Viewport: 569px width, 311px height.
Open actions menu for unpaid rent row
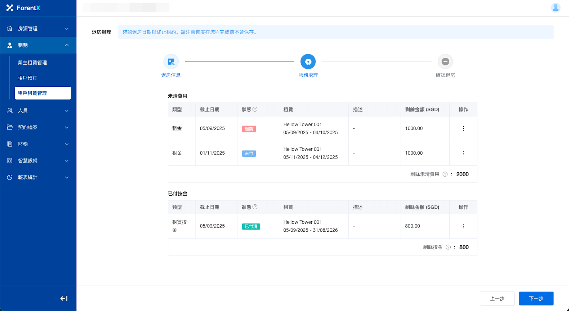pos(463,153)
